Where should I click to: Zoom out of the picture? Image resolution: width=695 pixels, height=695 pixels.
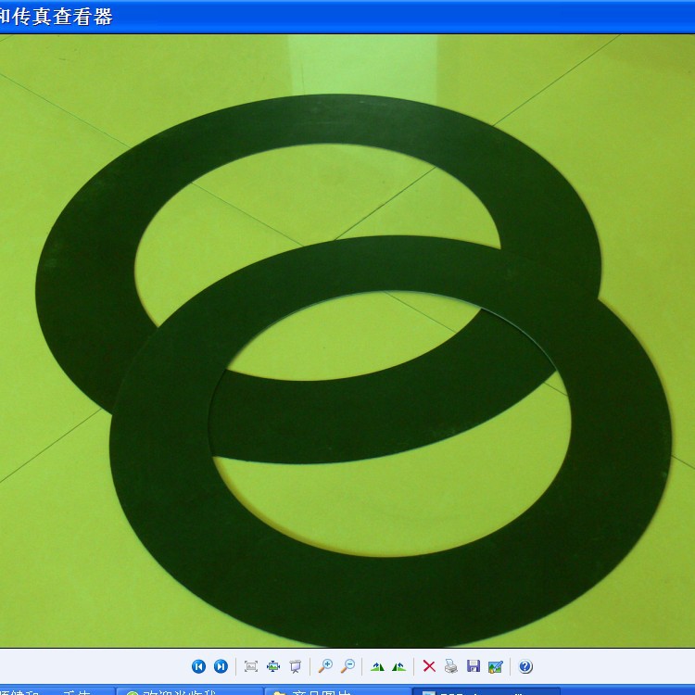(x=347, y=666)
